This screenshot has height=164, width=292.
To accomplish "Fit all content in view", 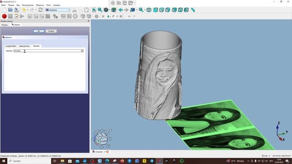I will (94, 10).
